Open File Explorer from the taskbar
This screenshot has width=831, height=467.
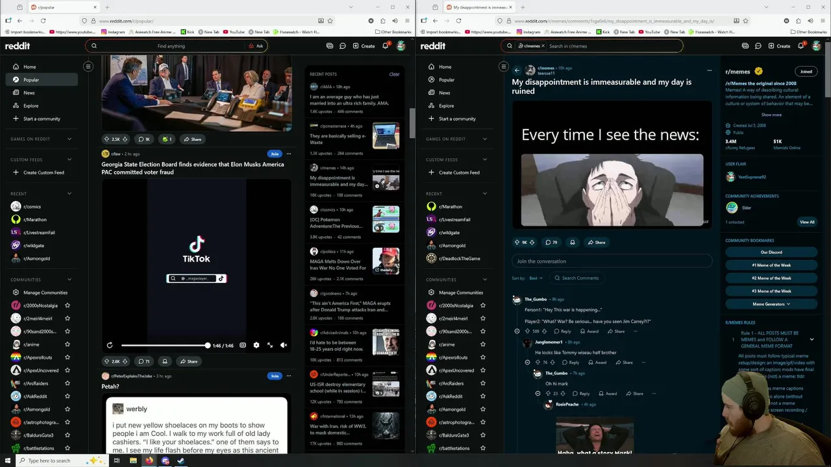coord(133,461)
